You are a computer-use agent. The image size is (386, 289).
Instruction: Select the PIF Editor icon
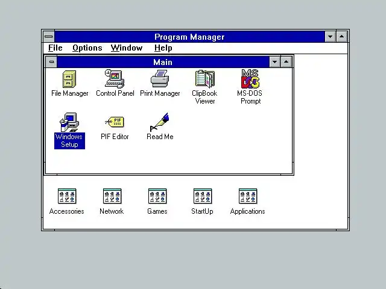(115, 122)
